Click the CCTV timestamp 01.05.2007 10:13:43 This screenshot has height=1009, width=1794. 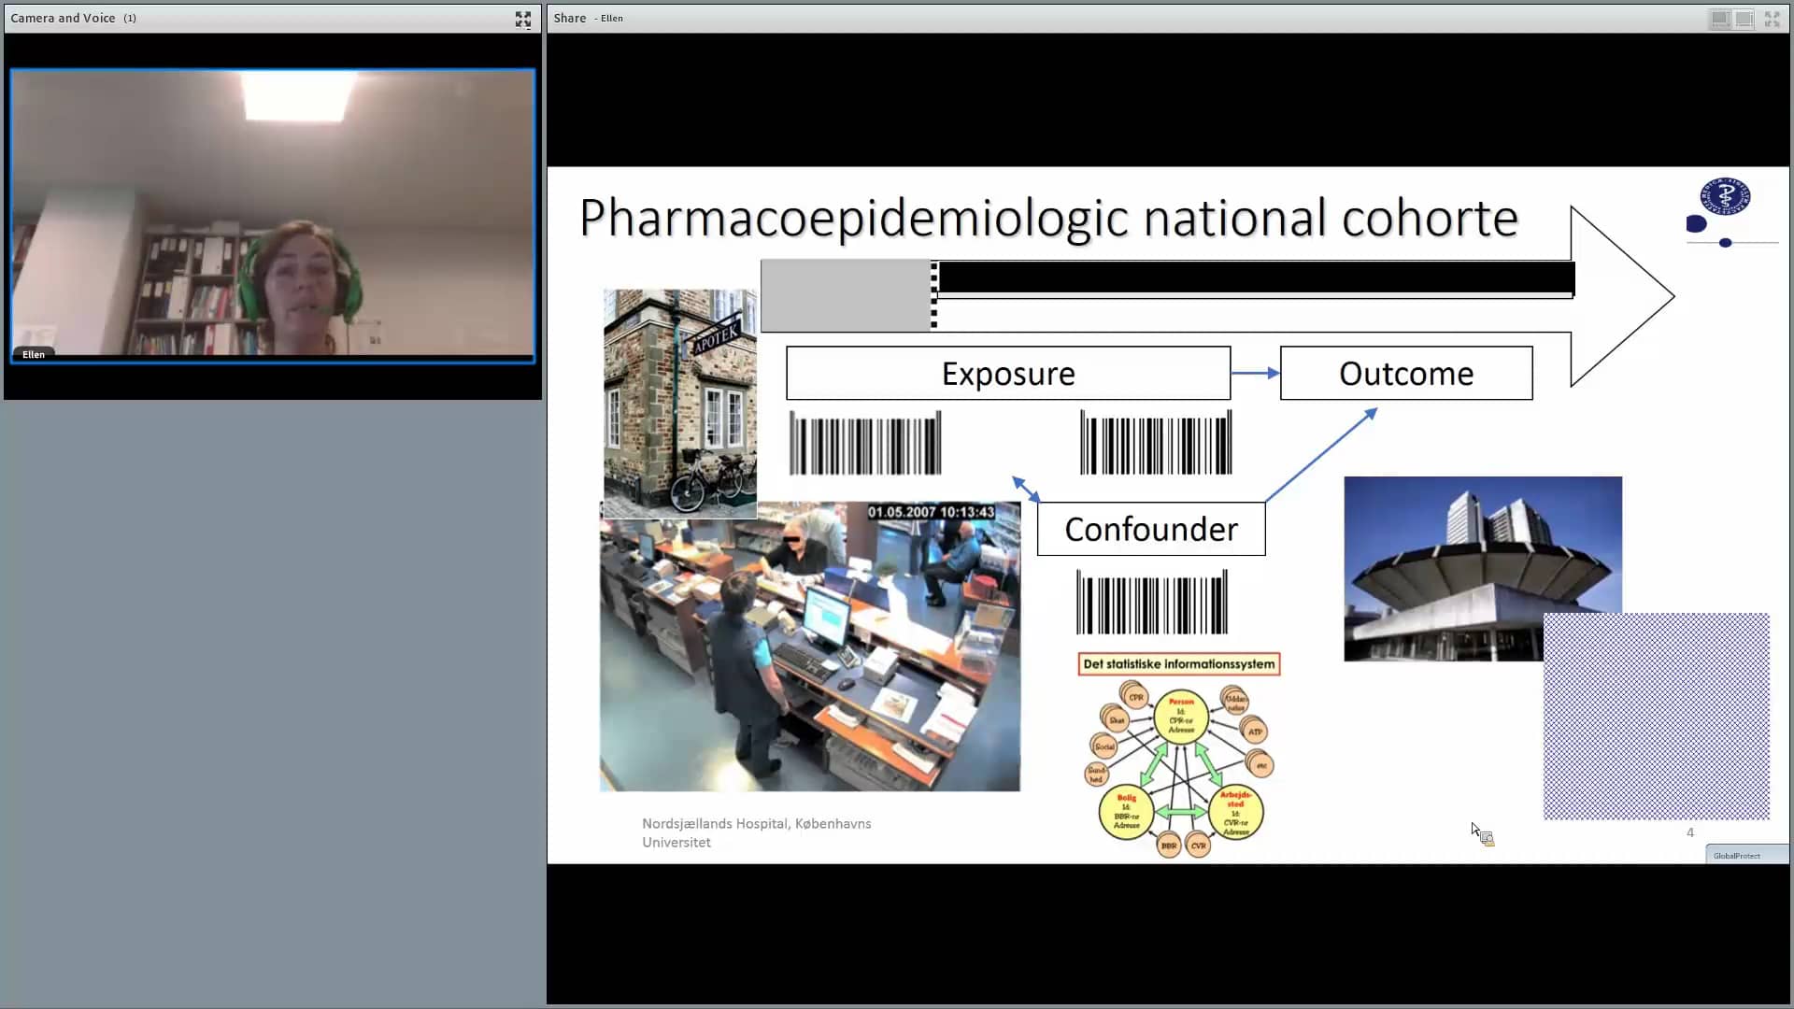[931, 512]
